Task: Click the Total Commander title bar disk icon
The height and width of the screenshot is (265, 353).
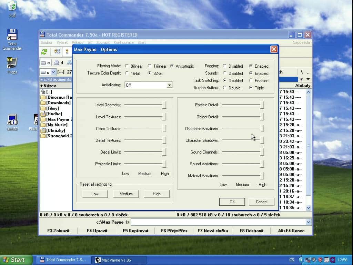Action: click(42, 35)
